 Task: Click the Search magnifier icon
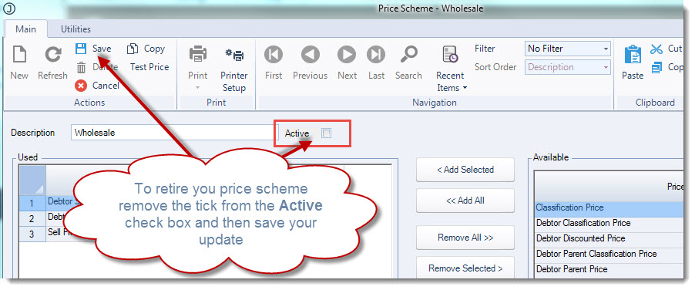408,55
